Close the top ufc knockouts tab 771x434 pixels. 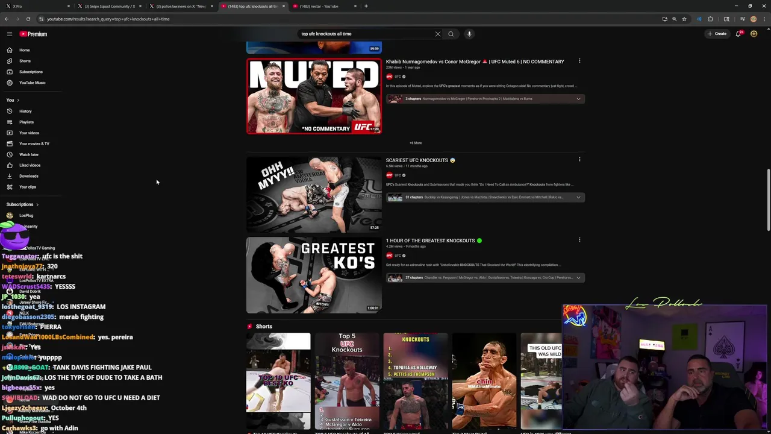click(283, 6)
